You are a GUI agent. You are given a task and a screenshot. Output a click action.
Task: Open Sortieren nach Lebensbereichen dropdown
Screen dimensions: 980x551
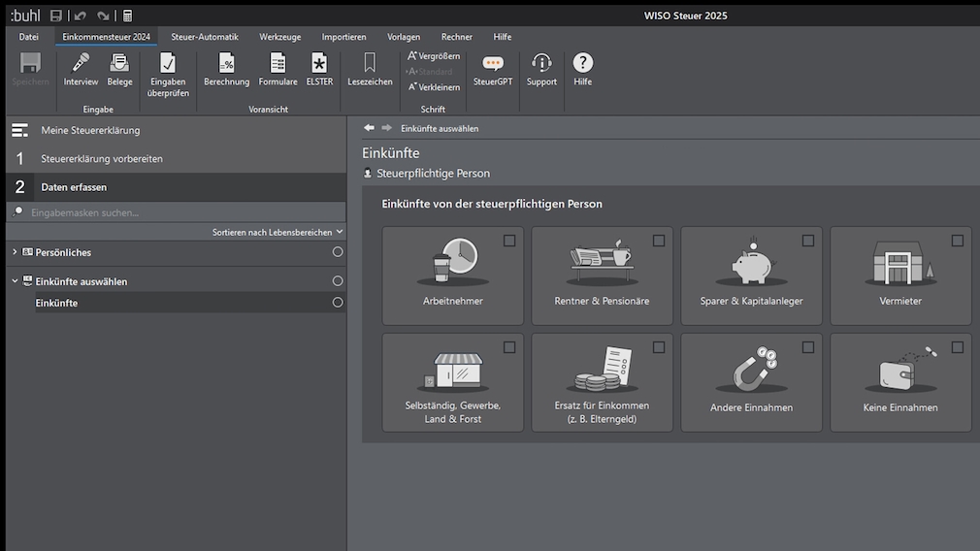tap(278, 233)
